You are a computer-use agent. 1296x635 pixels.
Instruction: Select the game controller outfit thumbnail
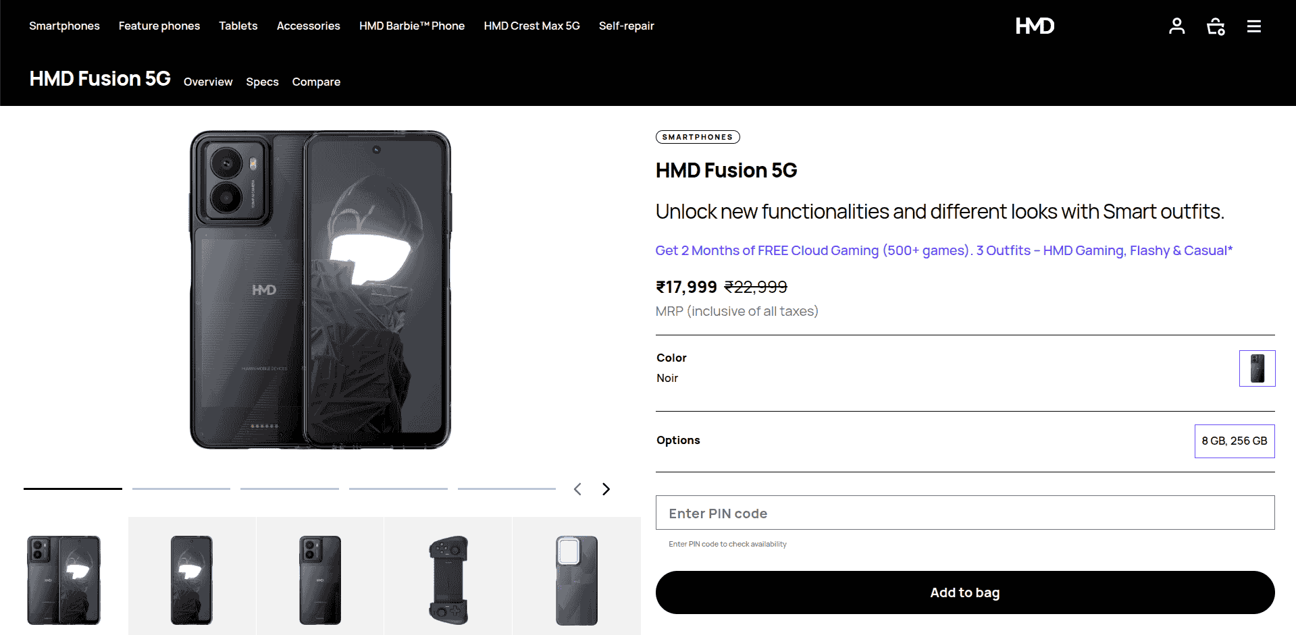pyautogui.click(x=448, y=580)
